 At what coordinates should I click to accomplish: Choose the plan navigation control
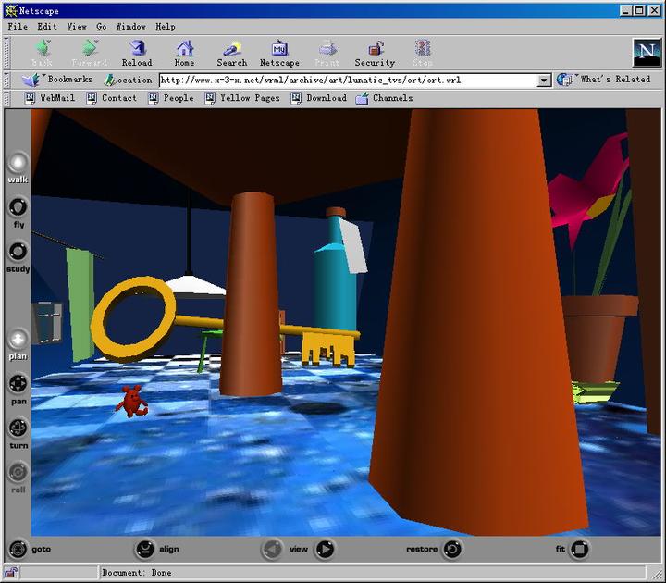coord(18,340)
